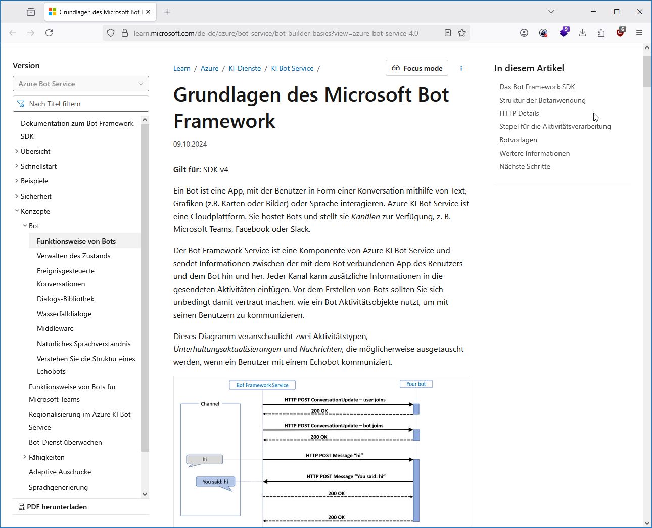Reload the current page

click(49, 33)
